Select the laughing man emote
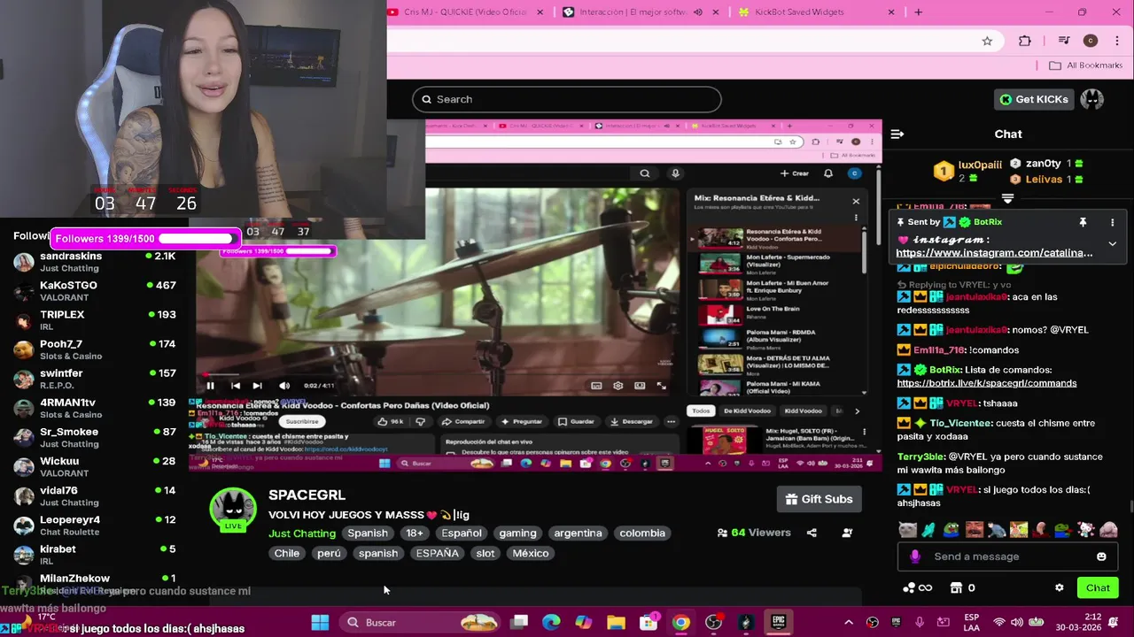Screen dimensions: 1134x637 975,530
